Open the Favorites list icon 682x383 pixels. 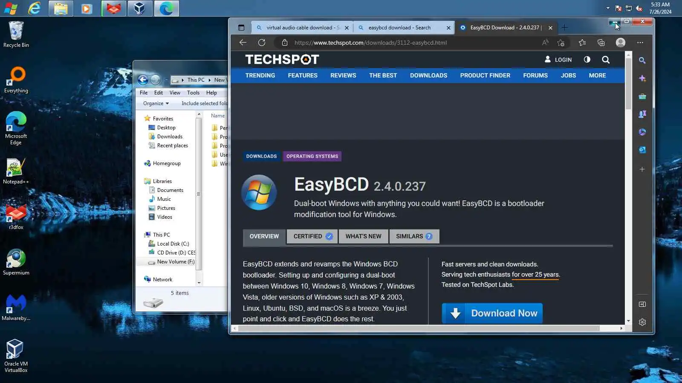click(x=582, y=43)
